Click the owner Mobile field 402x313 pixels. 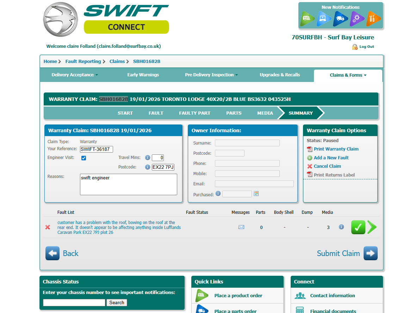point(247,173)
